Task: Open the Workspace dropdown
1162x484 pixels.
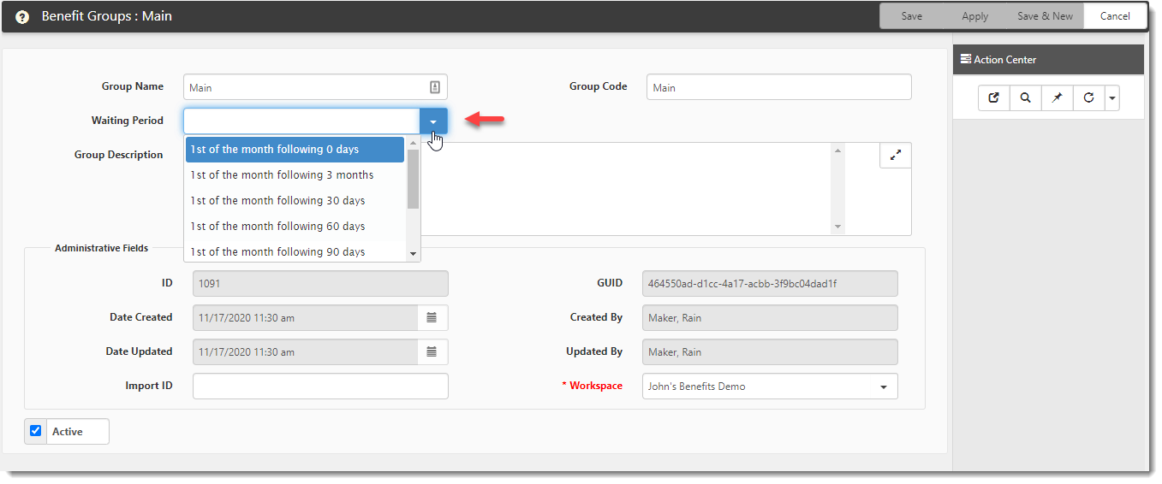Action: click(x=883, y=387)
